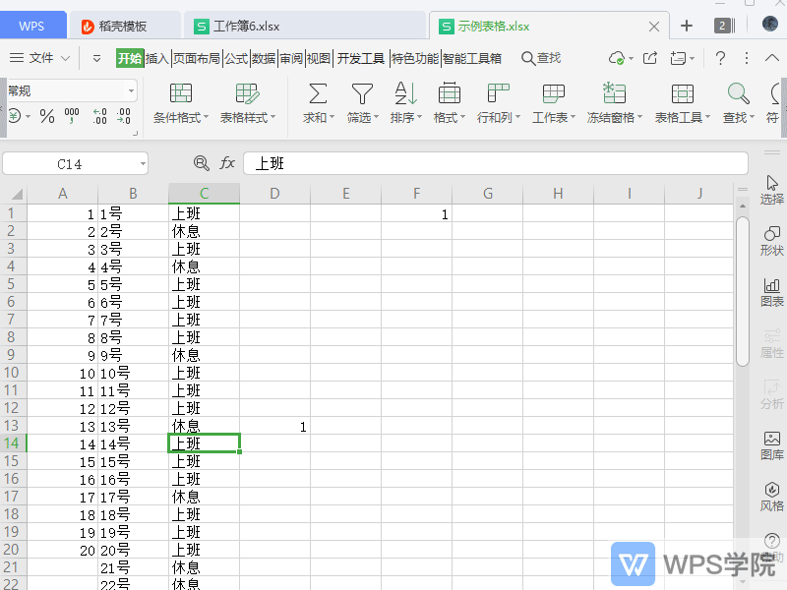Click the formula bar input showing 上班

[x=492, y=163]
